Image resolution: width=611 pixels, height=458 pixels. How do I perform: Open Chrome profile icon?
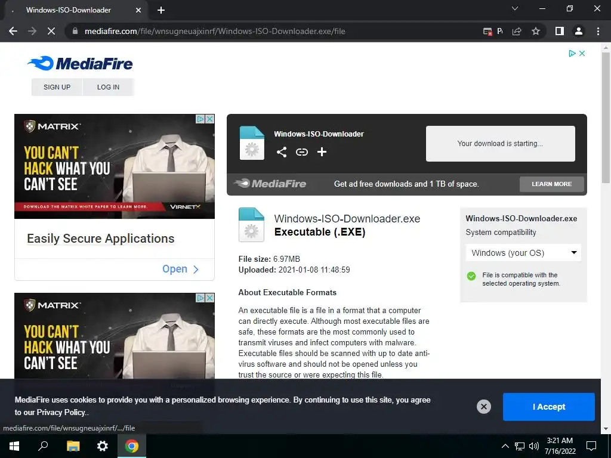(x=579, y=31)
